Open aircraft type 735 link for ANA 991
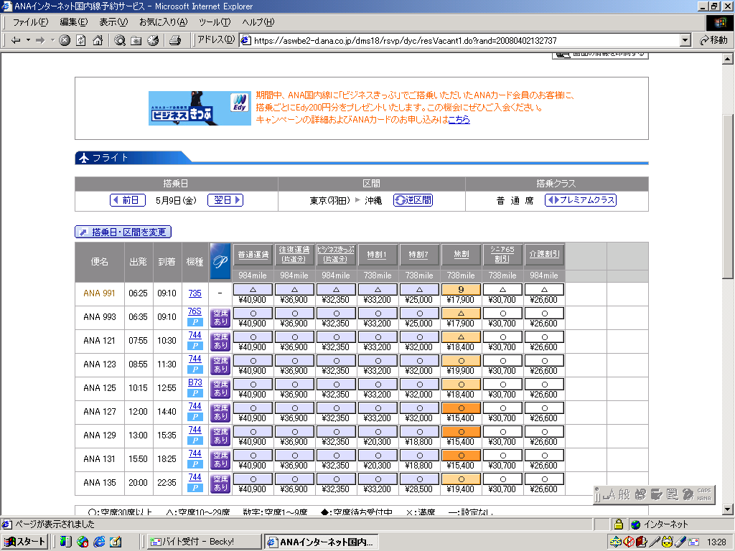Image resolution: width=735 pixels, height=551 pixels. pos(195,293)
